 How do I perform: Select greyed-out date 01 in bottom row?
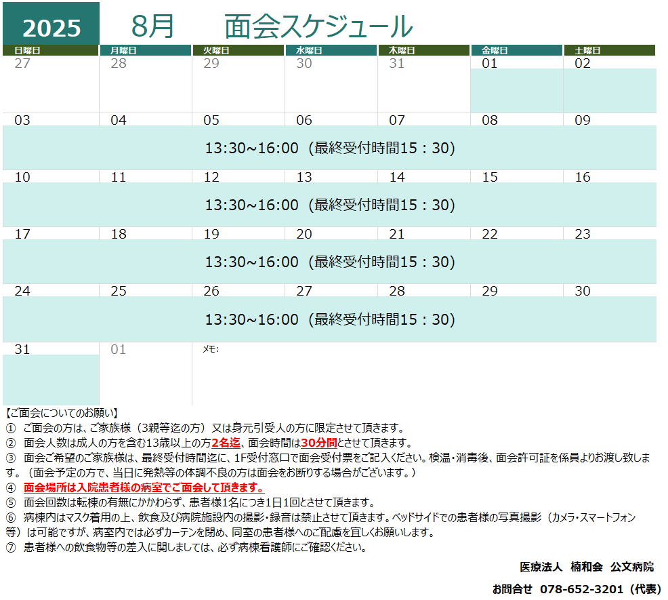pyautogui.click(x=119, y=349)
